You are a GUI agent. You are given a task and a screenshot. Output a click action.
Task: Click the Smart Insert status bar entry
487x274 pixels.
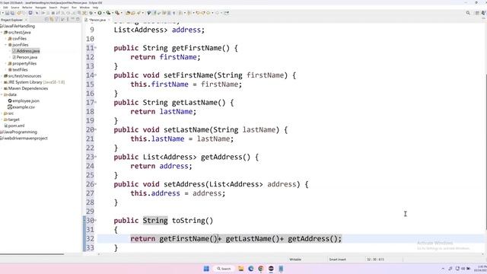tap(337, 260)
